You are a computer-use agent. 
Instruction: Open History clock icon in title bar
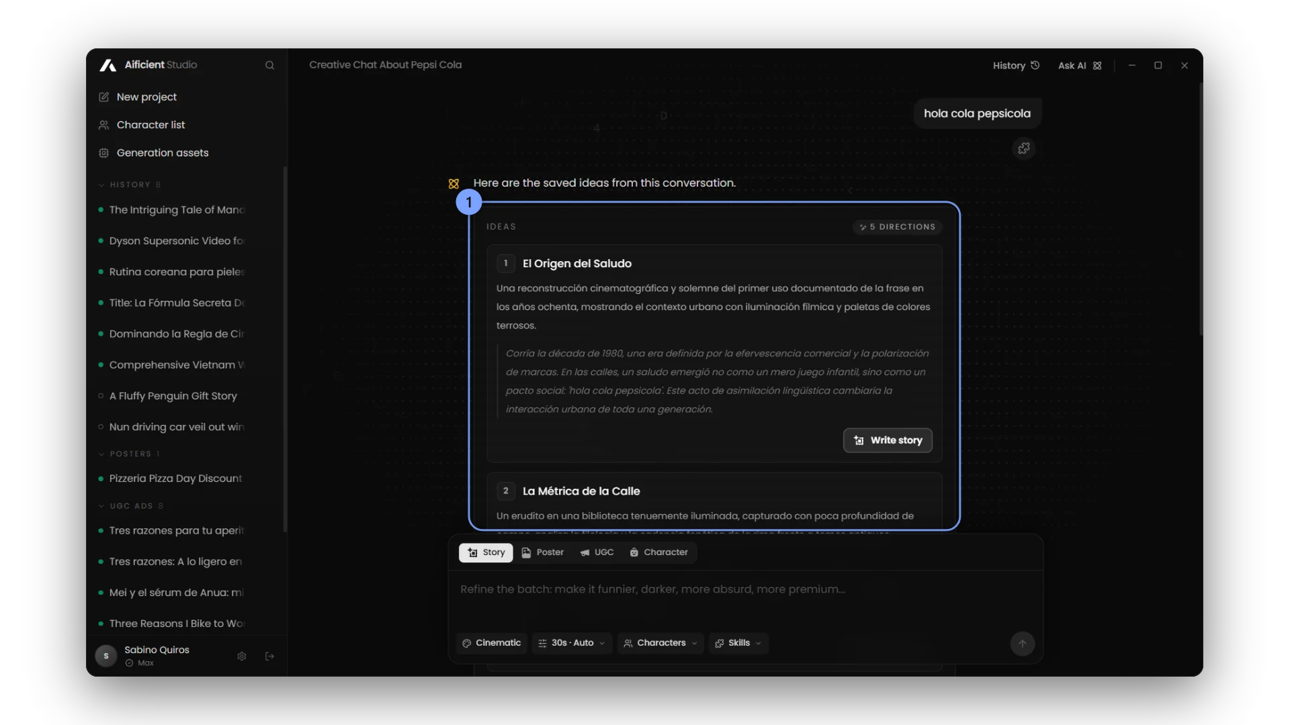pos(1035,65)
